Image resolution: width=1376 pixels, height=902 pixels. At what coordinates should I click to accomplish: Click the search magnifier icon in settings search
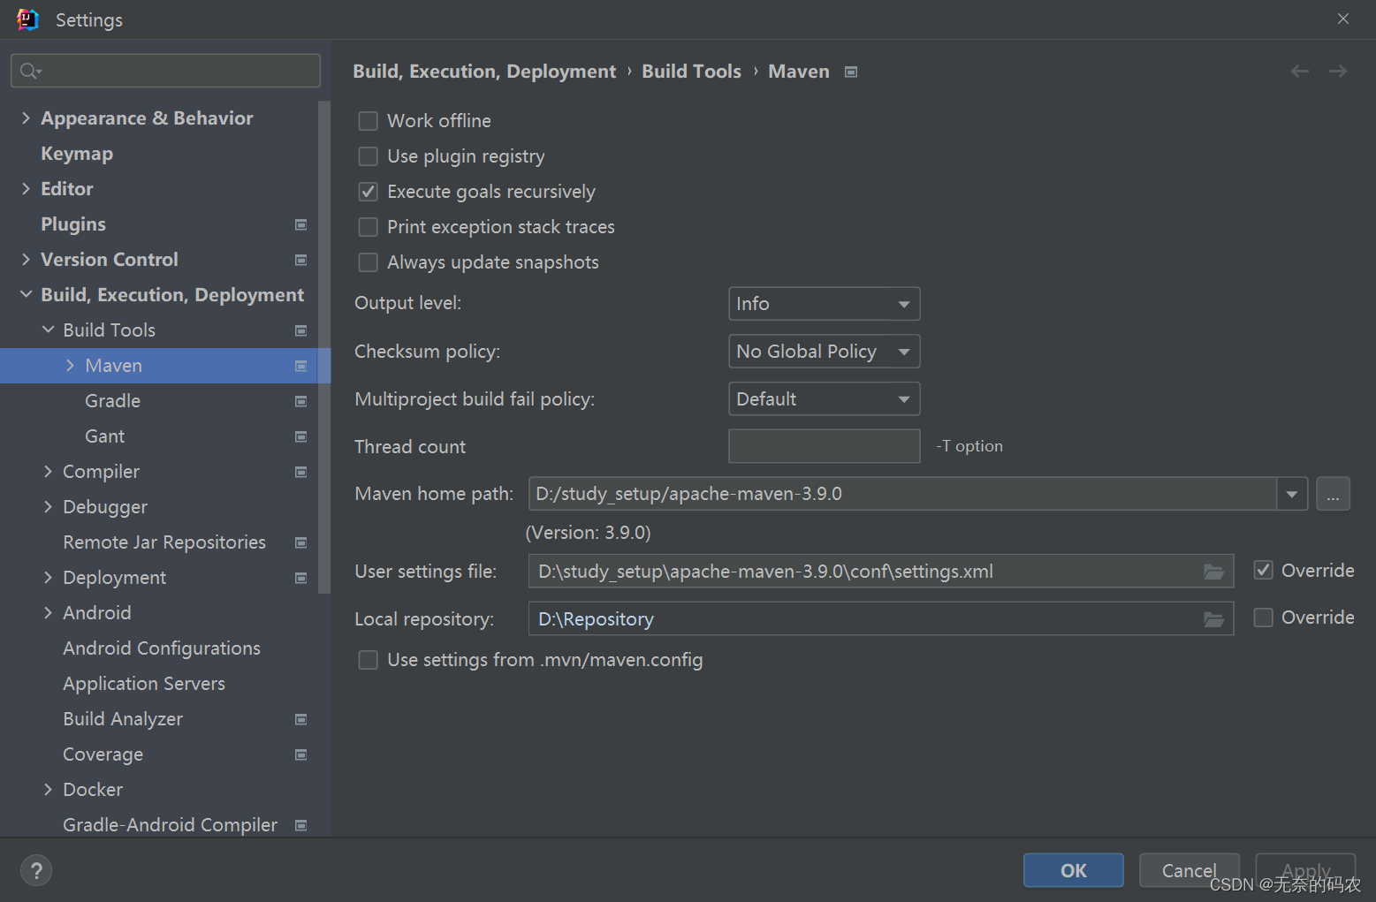pyautogui.click(x=30, y=71)
